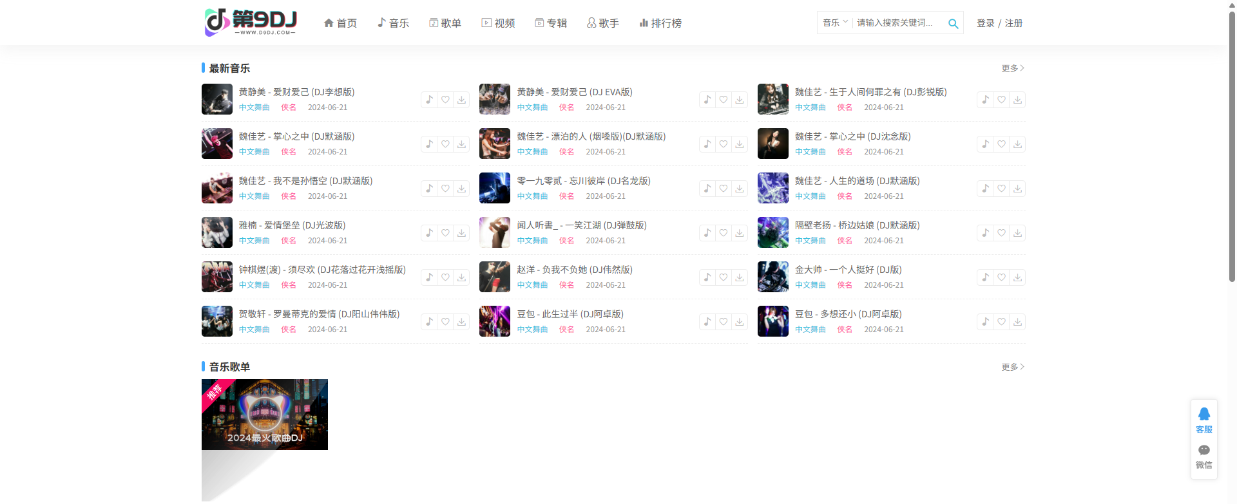Like 魏佳艺 人生的道场 with heart icon

tap(1001, 189)
